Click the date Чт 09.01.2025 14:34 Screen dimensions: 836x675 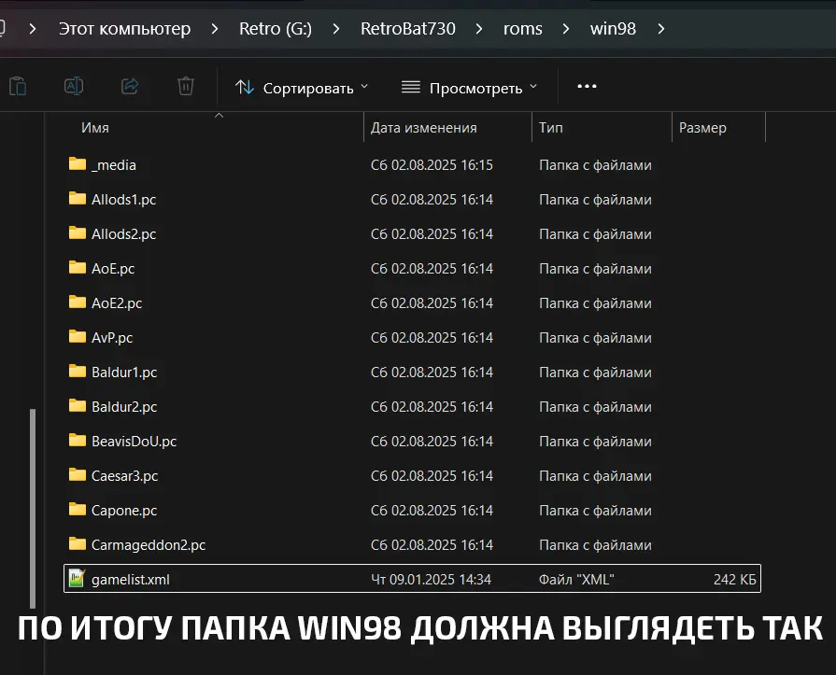(x=431, y=579)
